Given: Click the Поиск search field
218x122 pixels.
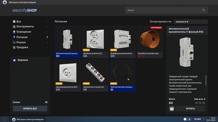Looking at the screenshot, I should 167,10.
